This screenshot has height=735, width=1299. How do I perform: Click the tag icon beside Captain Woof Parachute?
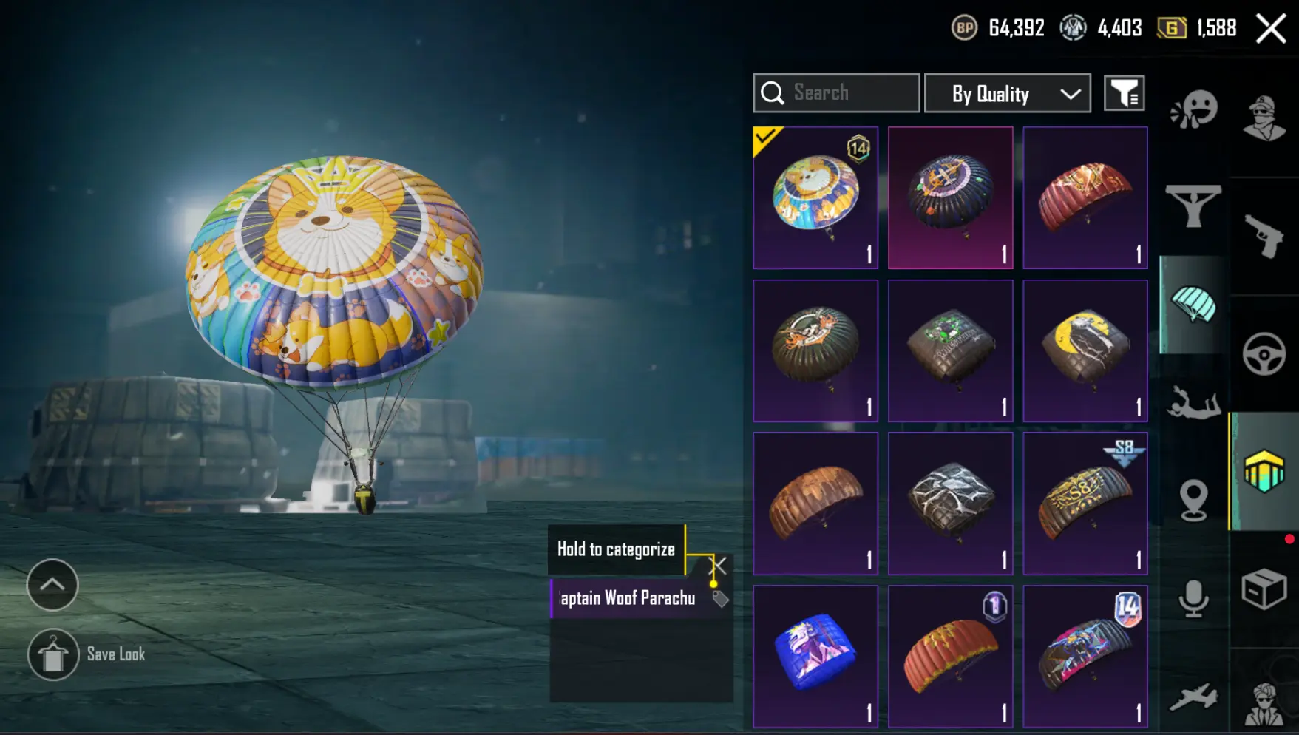point(720,599)
